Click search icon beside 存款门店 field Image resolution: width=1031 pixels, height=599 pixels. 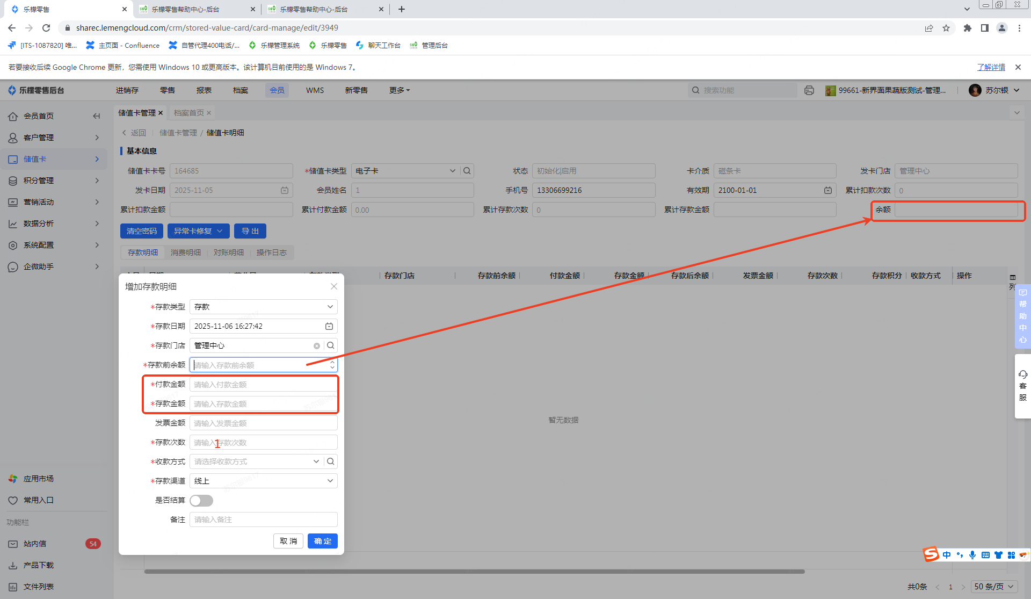click(x=331, y=345)
